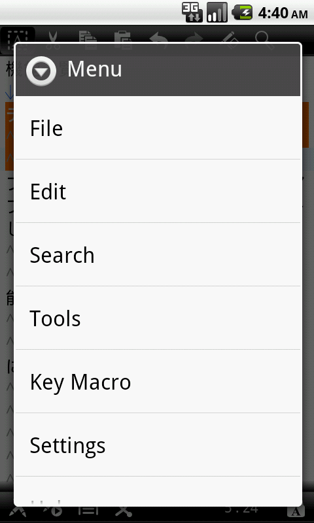
Task: Select the Search menu entry
Action: pos(158,254)
